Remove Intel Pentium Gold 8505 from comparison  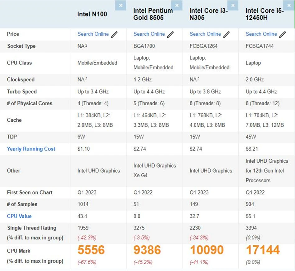(177, 6)
